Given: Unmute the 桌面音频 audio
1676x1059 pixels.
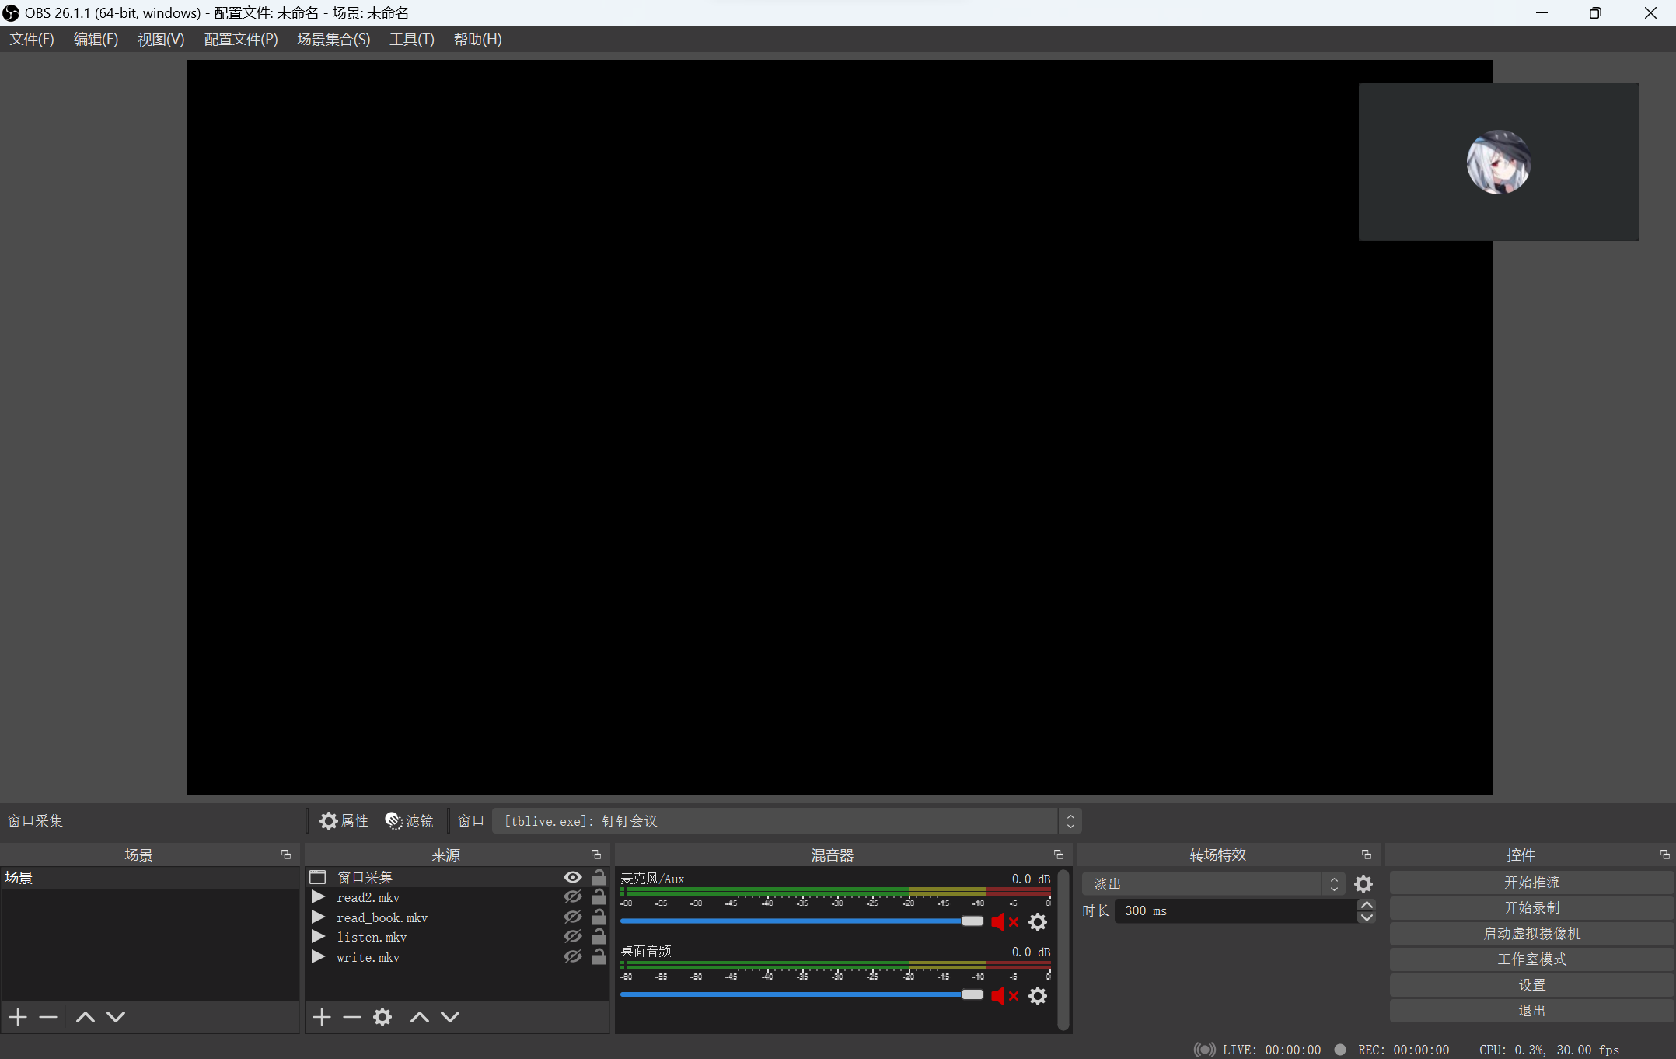Looking at the screenshot, I should pyautogui.click(x=1005, y=996).
